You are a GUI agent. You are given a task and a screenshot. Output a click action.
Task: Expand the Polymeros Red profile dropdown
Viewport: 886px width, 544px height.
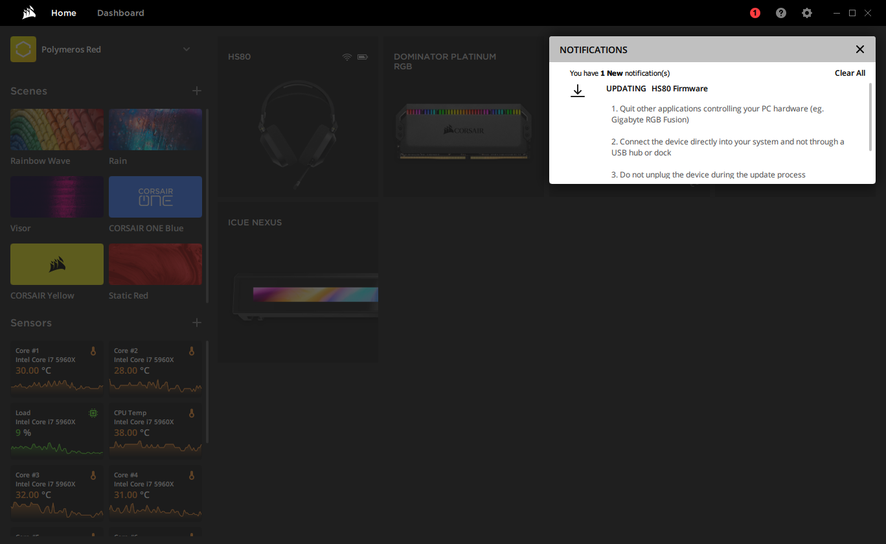187,49
